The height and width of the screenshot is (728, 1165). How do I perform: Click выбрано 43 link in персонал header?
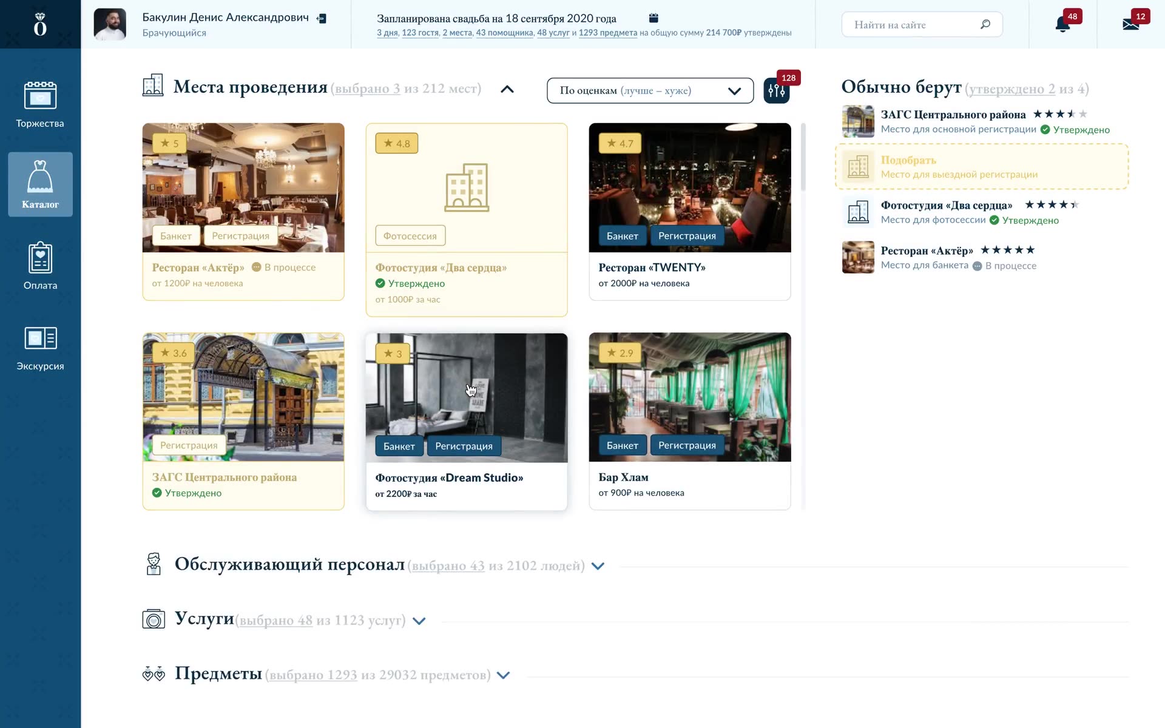click(448, 566)
